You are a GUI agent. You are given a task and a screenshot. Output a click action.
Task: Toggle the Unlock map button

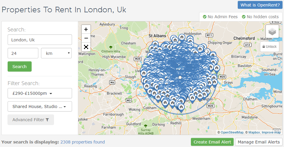click(270, 47)
